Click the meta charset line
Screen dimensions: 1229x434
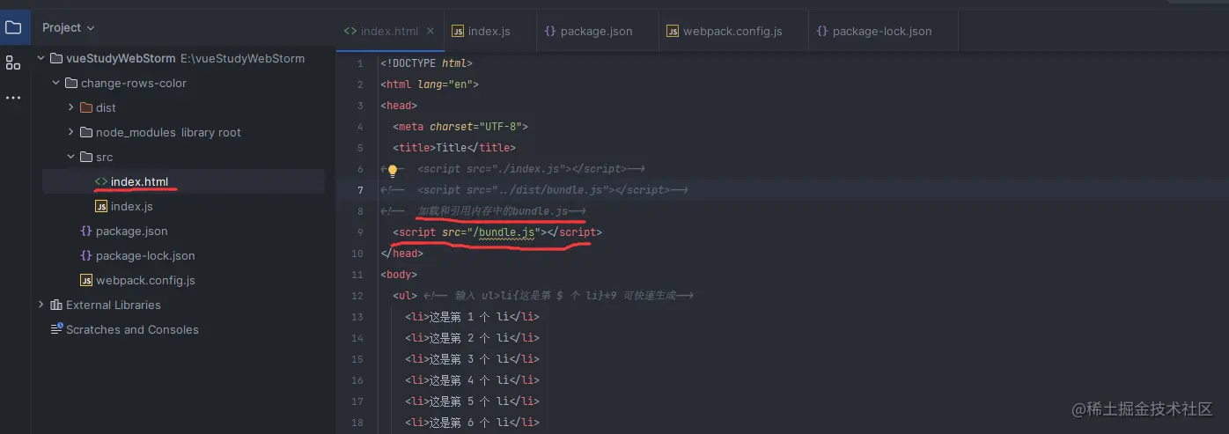pyautogui.click(x=460, y=127)
